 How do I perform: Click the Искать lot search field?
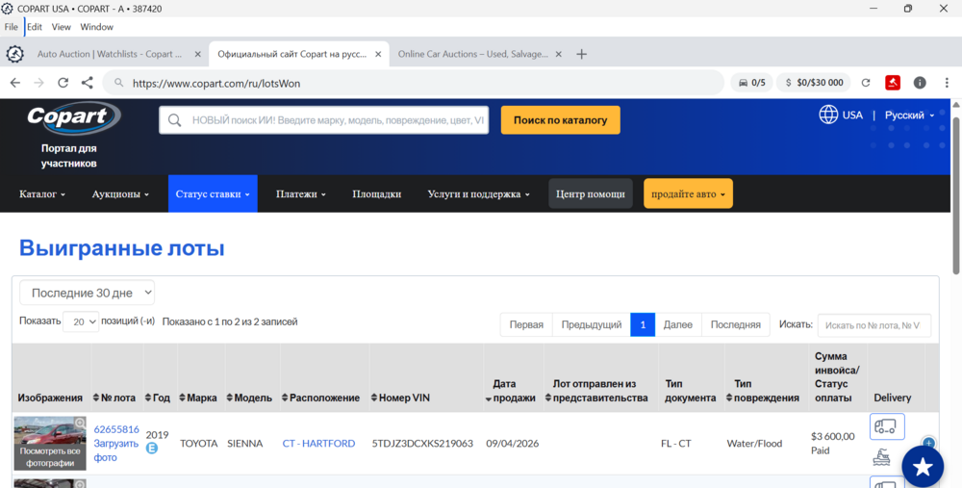pyautogui.click(x=874, y=325)
